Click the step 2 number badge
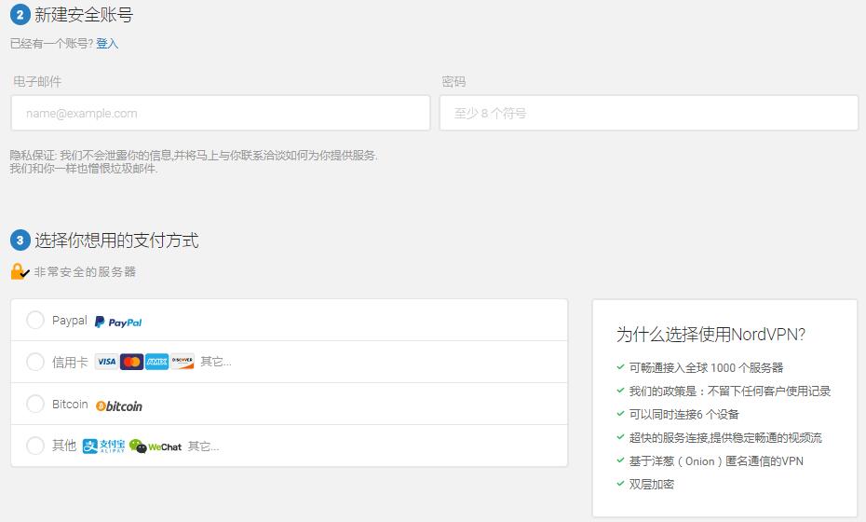Screen dimensions: 866x522 [x=20, y=14]
